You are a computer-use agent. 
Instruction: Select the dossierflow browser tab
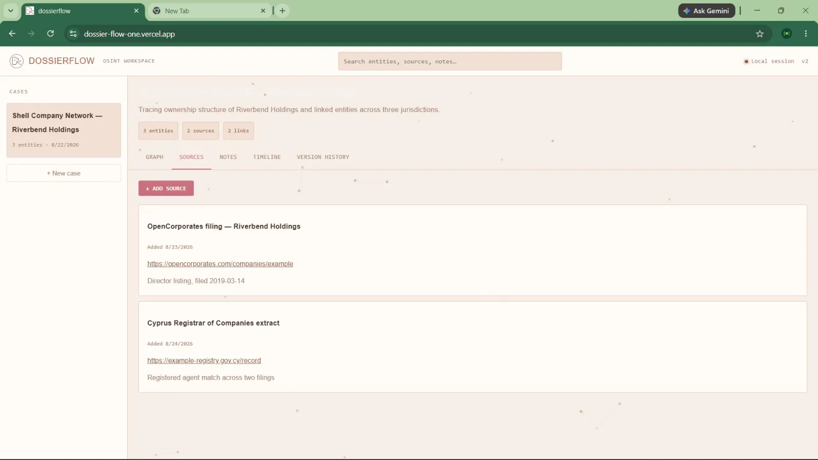[83, 11]
